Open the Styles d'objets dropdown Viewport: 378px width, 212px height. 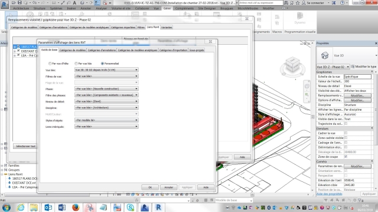106,120
